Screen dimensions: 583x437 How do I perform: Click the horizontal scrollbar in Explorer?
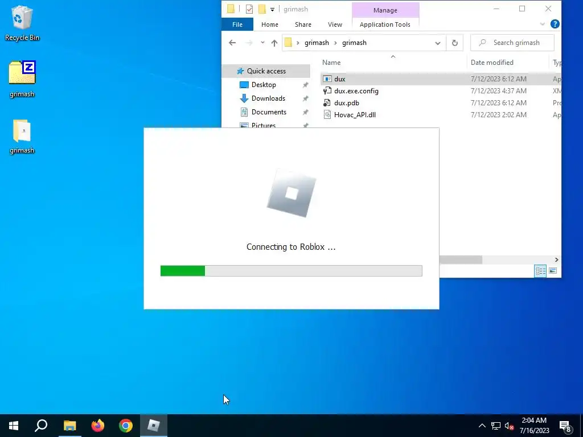coord(460,259)
